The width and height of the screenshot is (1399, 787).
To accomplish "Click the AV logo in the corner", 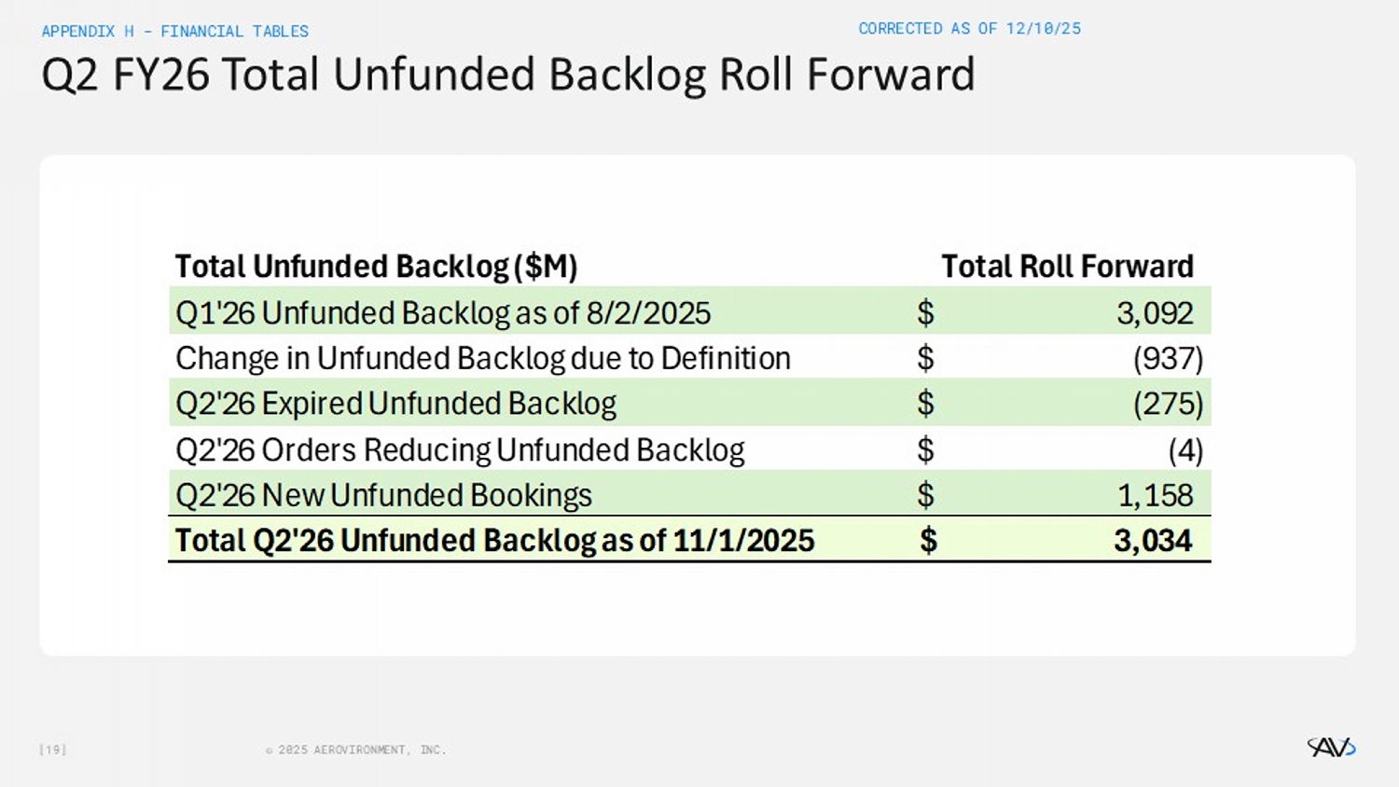I will tap(1331, 747).
